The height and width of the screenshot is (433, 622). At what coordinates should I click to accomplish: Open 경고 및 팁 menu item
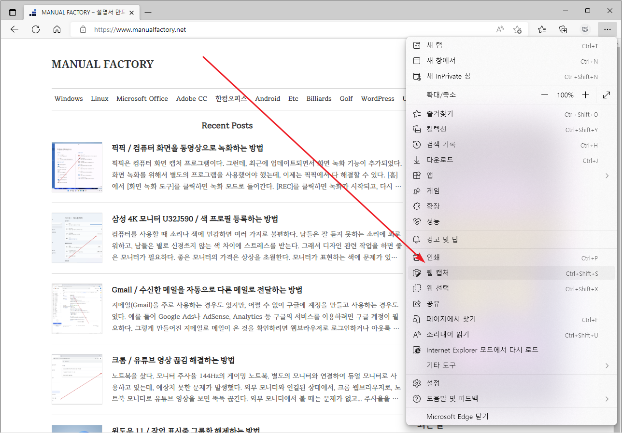[x=511, y=240]
